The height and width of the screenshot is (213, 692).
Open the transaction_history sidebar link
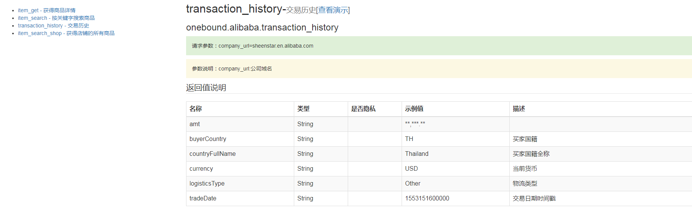[x=53, y=26]
